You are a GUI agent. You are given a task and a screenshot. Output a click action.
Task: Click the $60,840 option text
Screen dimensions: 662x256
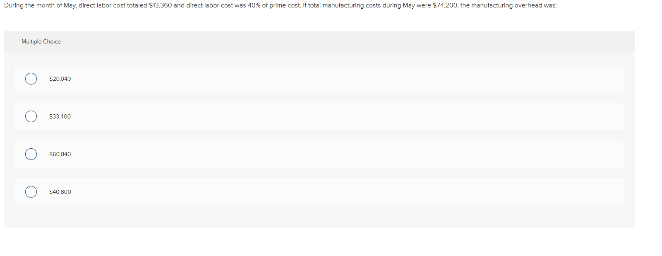60,154
